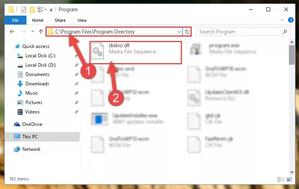
Task: Click the 192 items status text
Action: point(19,179)
